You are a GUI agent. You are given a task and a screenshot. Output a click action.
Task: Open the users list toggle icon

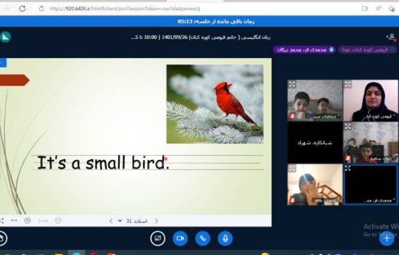(x=392, y=37)
